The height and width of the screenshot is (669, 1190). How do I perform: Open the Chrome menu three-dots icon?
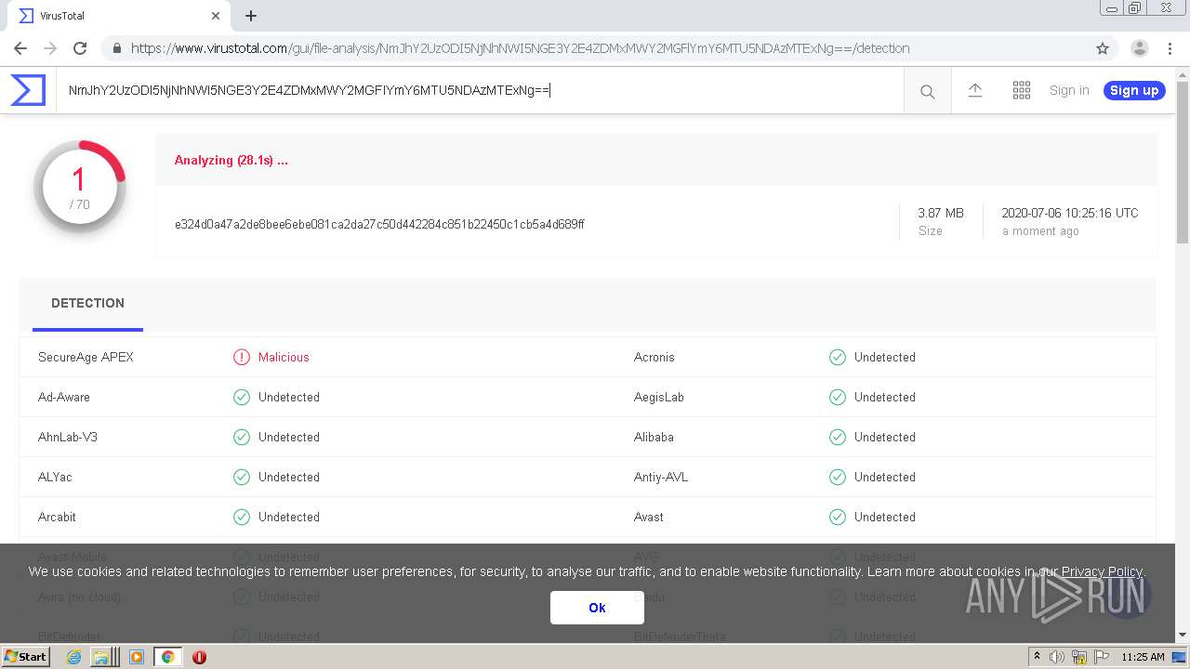click(1170, 48)
